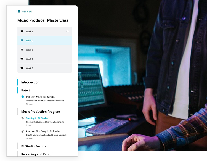Select the Week 2 item
Screen dimensions: 207x161
pyautogui.click(x=45, y=41)
